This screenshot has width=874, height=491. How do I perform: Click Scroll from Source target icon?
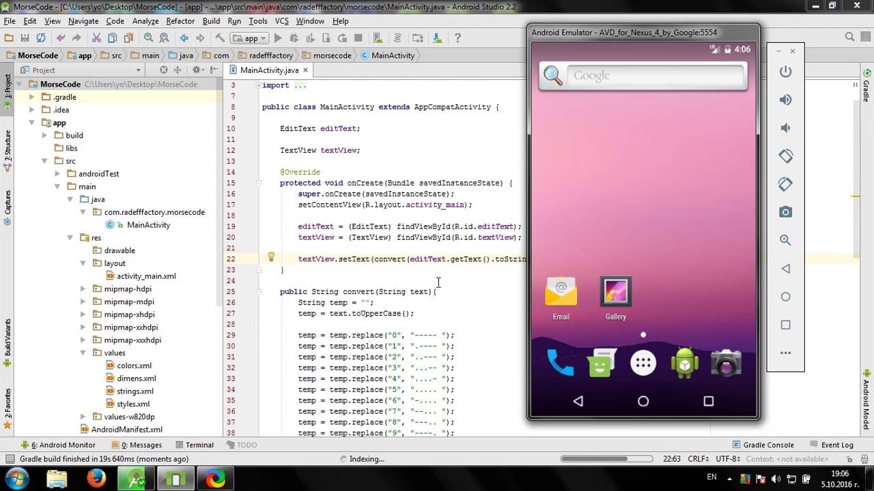163,70
